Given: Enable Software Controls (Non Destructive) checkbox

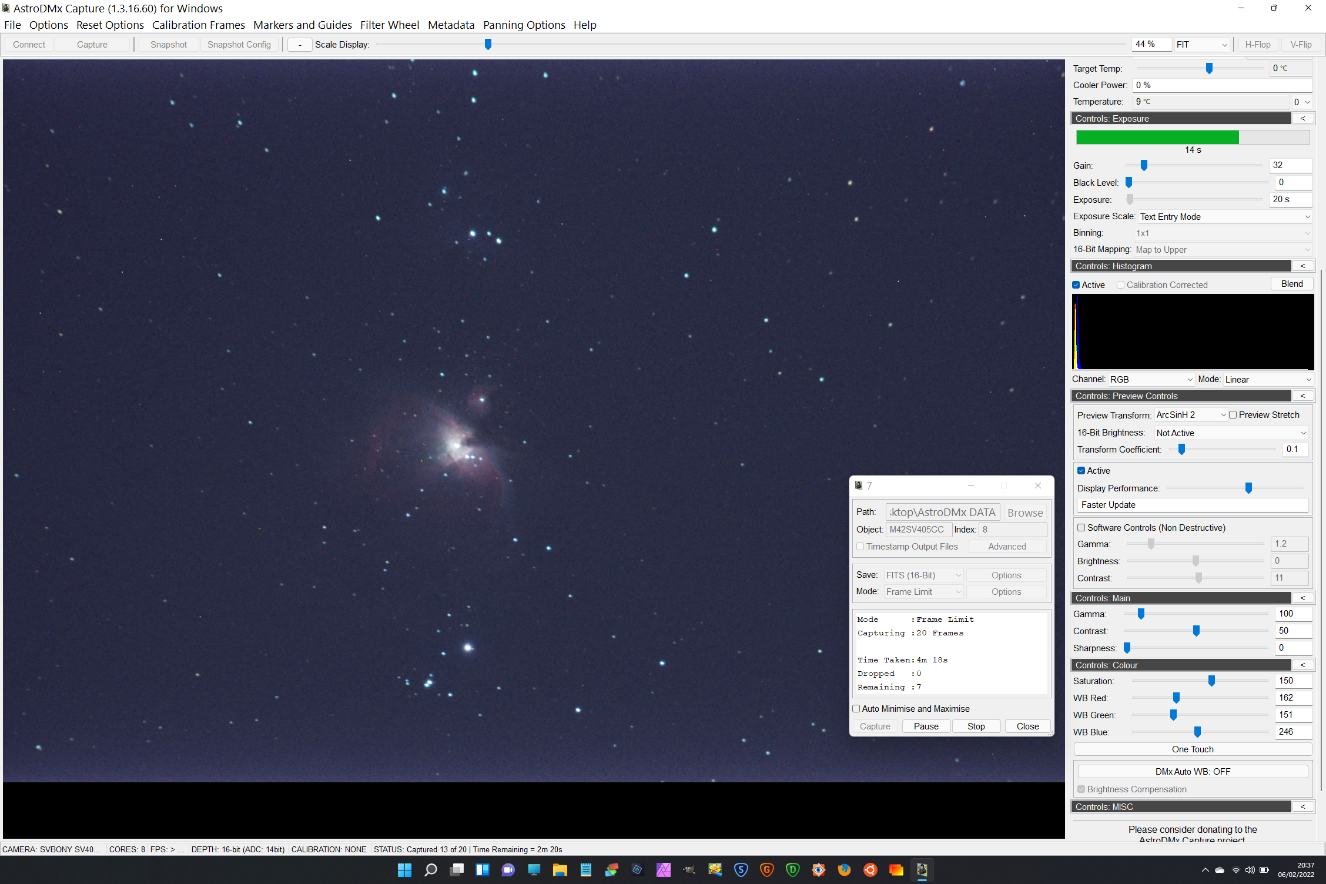Looking at the screenshot, I should [1081, 528].
